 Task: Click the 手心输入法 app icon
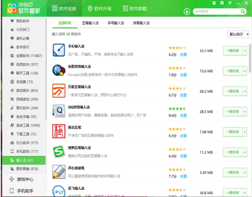pos(58,50)
